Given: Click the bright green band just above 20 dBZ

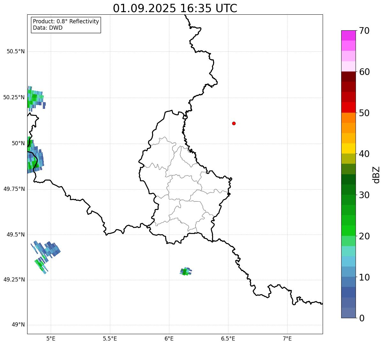Looking at the screenshot, I should pyautogui.click(x=348, y=231).
